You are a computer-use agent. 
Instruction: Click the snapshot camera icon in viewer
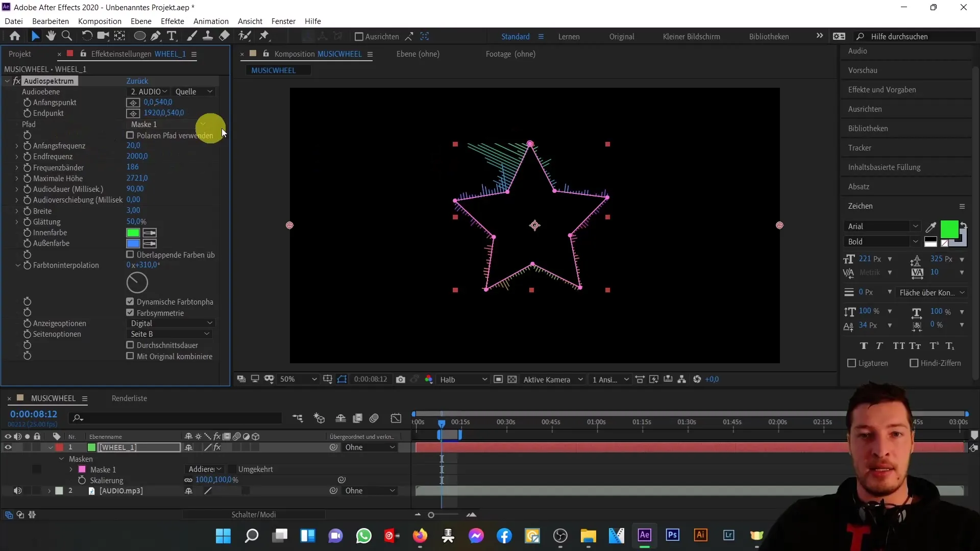401,380
